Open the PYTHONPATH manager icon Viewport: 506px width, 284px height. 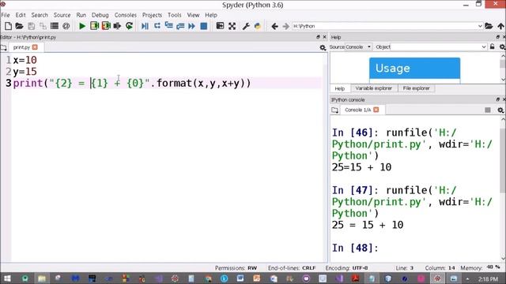258,26
